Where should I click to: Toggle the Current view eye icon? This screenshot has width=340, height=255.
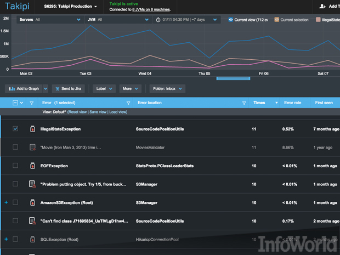point(230,19)
